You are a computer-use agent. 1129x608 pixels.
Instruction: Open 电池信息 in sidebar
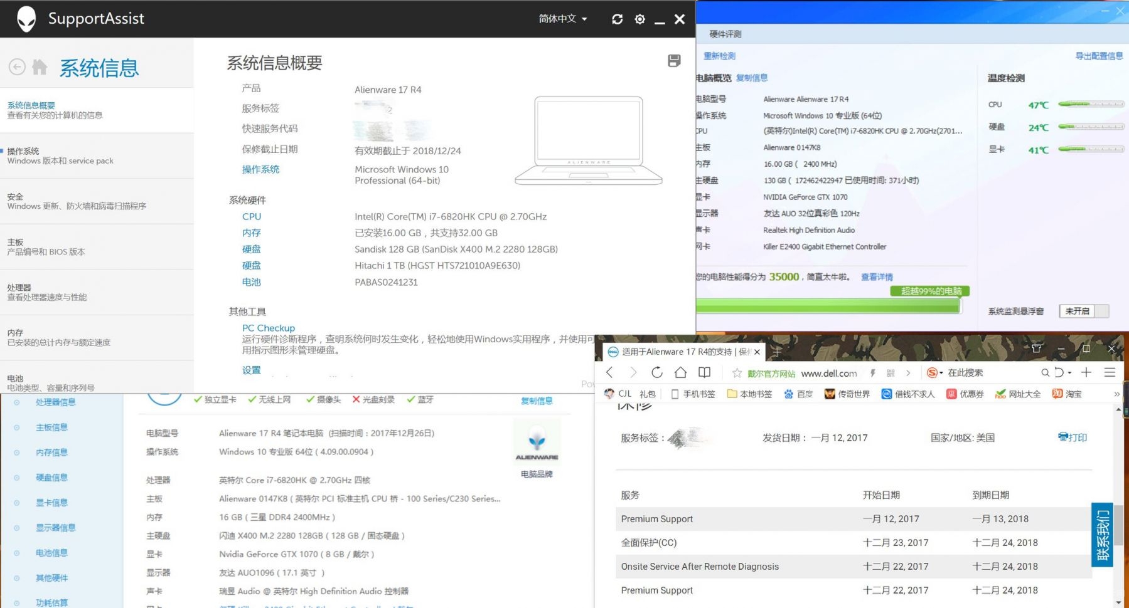point(51,553)
